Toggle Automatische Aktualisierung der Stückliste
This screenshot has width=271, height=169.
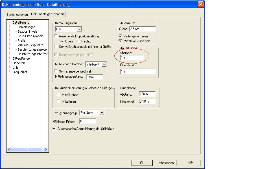pyautogui.click(x=54, y=129)
